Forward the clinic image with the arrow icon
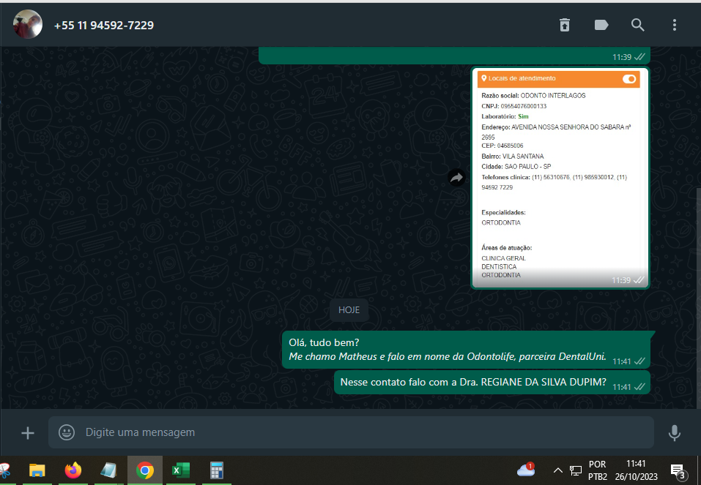 click(456, 178)
